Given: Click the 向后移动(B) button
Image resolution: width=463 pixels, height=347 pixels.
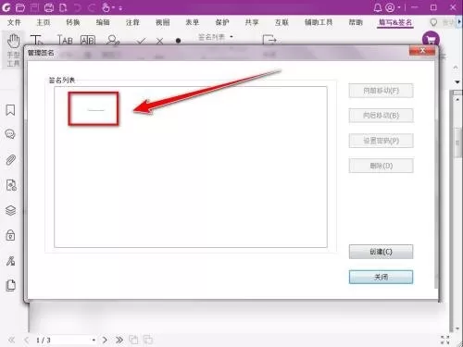Looking at the screenshot, I should point(381,116).
